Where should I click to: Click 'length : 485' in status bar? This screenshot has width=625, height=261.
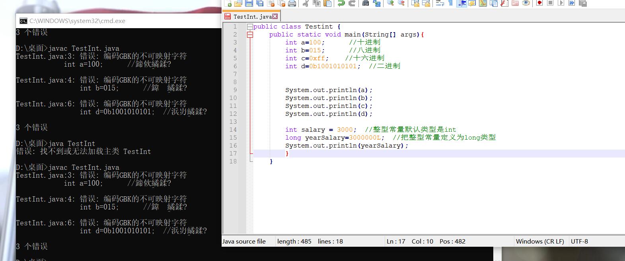294,241
